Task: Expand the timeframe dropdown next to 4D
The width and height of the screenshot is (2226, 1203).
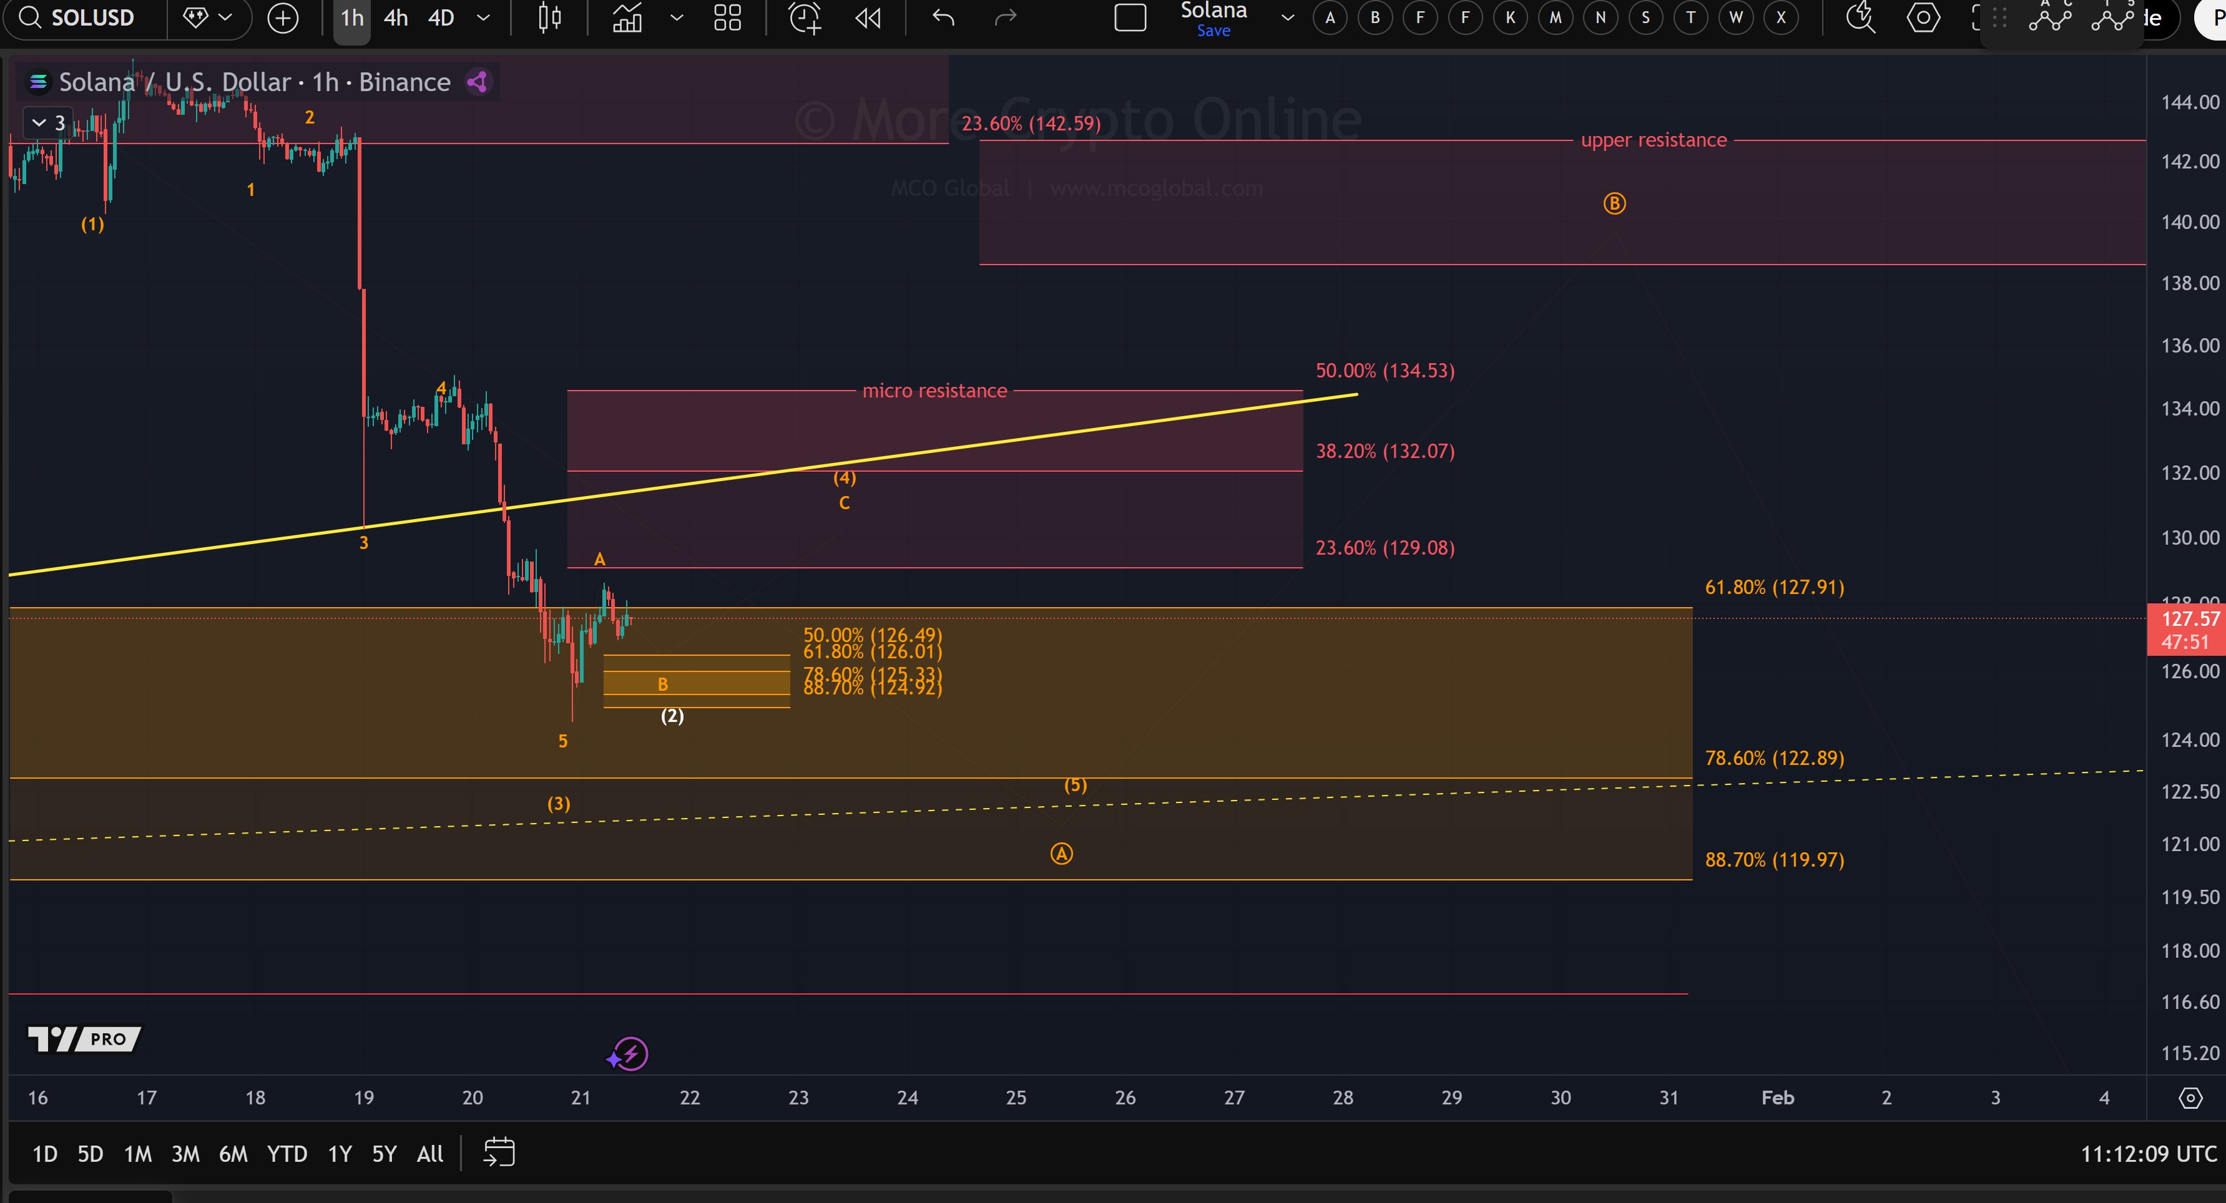Action: click(482, 17)
